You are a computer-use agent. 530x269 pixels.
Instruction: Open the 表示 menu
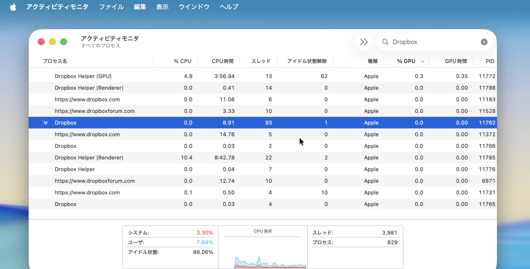coord(162,7)
